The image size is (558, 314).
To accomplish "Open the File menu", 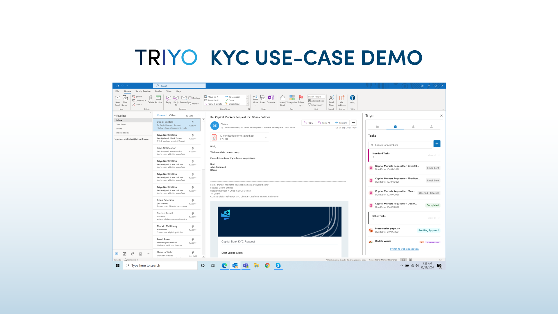I will coord(117,91).
